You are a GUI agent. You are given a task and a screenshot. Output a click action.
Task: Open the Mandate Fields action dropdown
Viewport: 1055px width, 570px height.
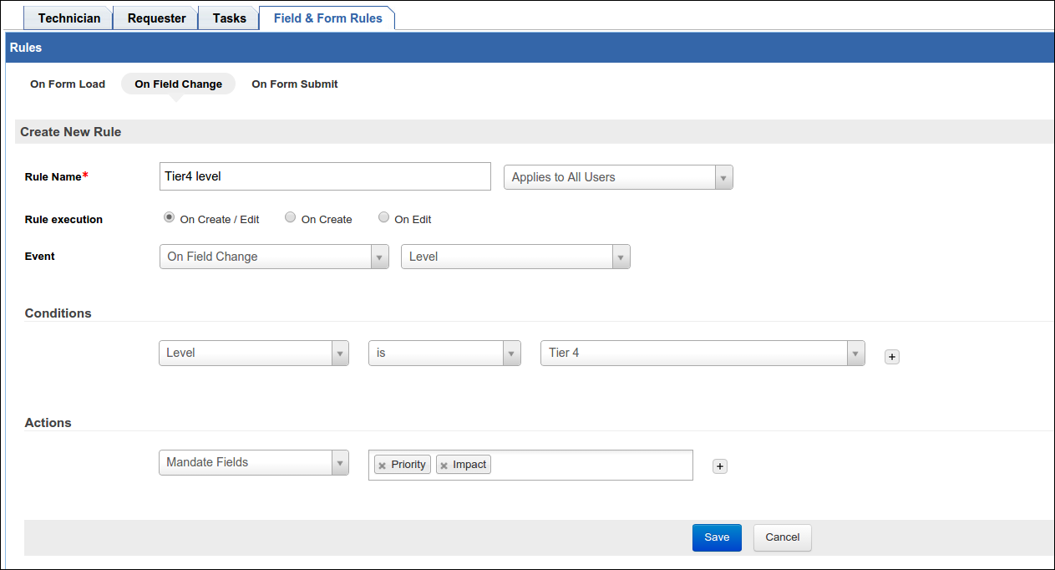[253, 462]
